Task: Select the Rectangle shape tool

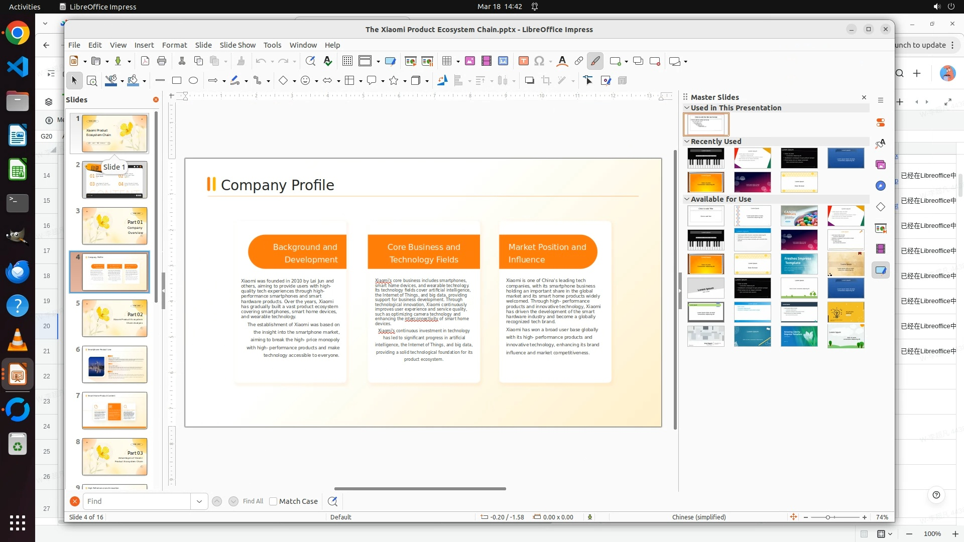Action: 177,80
